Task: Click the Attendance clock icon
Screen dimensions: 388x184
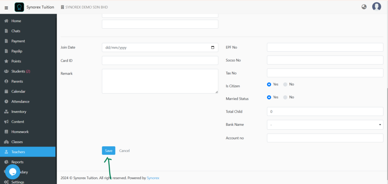Action: pos(6,102)
